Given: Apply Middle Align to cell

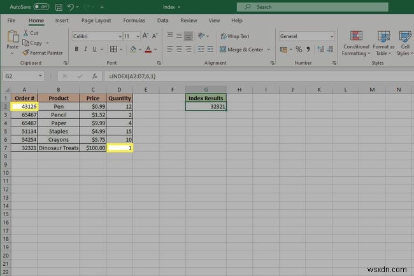Looking at the screenshot, I should [x=179, y=36].
